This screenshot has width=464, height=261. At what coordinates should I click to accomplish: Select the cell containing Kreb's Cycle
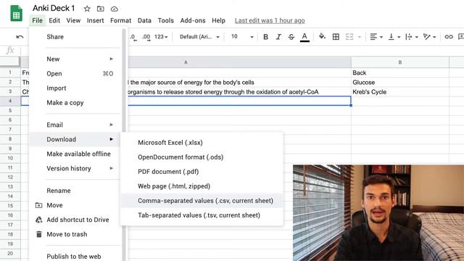coord(400,92)
